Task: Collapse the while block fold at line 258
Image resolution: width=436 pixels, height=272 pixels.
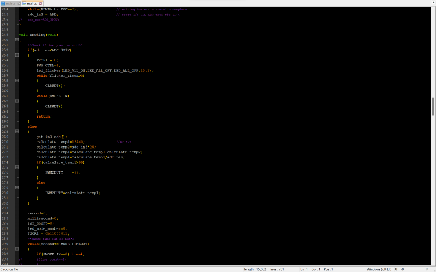Action: pyautogui.click(x=17, y=81)
